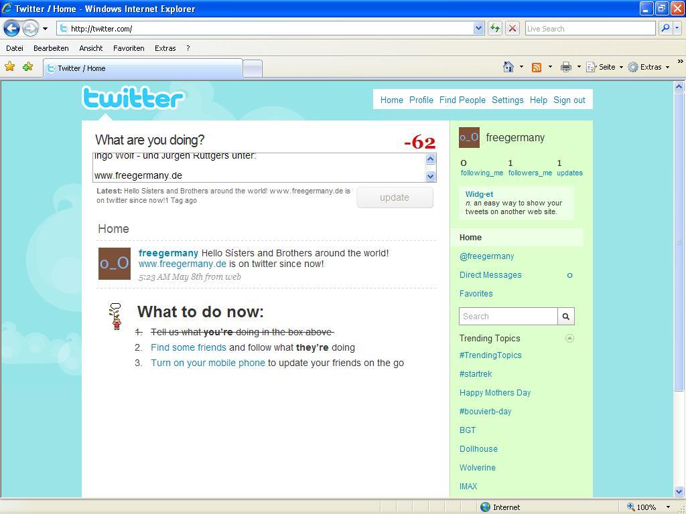
Task: Click the Home page house icon
Action: [x=508, y=67]
